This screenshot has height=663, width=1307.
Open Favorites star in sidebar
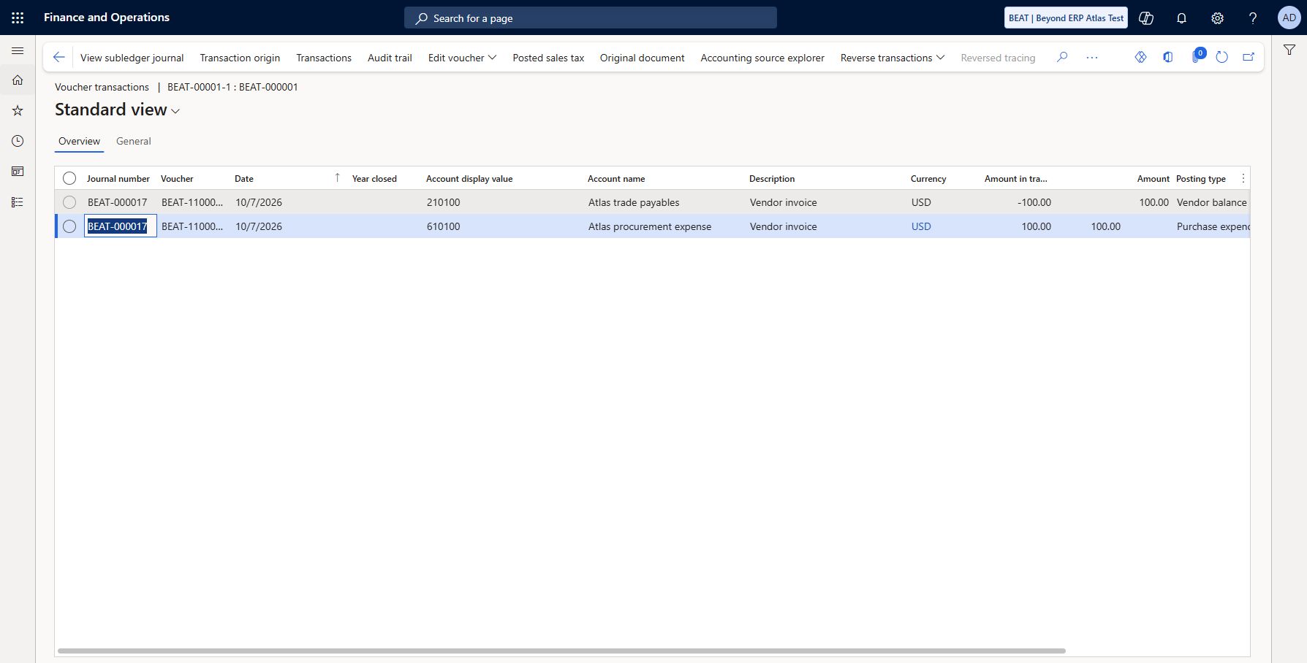18,110
